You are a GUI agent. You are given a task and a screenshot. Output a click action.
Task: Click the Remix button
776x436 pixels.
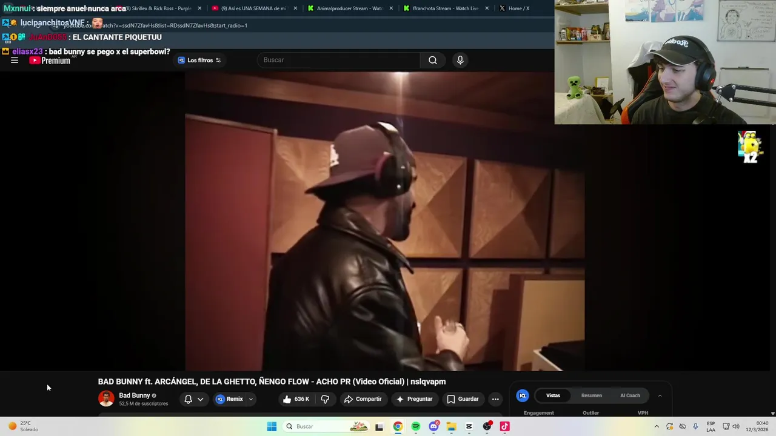(230, 399)
